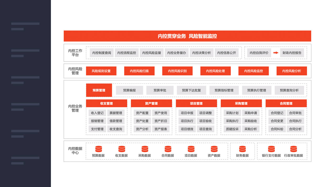Select the 预算管理 tab
The image size is (328, 187).
pos(99,90)
